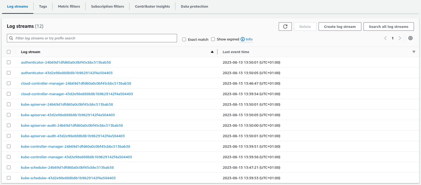Image resolution: width=421 pixels, height=185 pixels.
Task: Click the Create log stream button
Action: click(340, 26)
